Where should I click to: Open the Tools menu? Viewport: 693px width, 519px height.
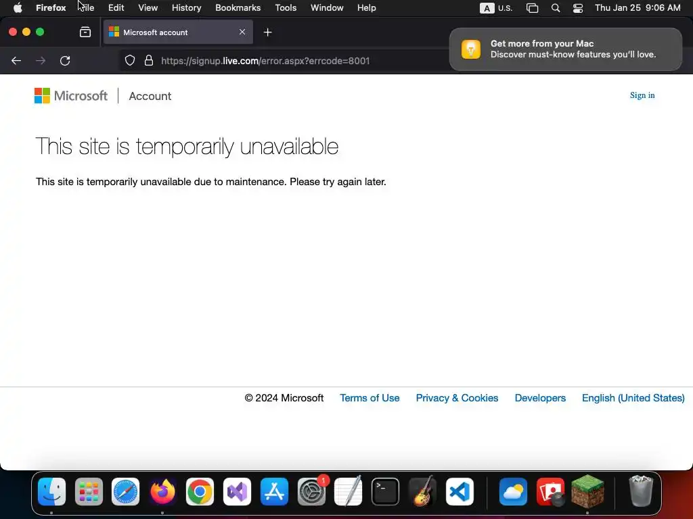click(x=286, y=8)
